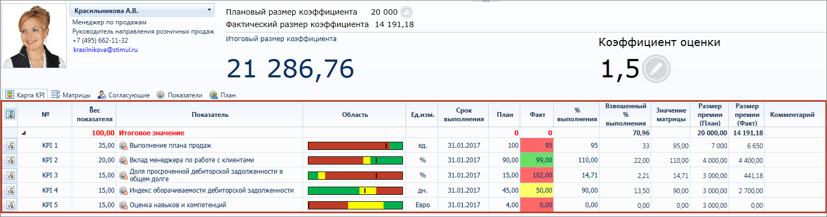Sort by the Показатель column header
The height and width of the screenshot is (217, 827).
210,114
